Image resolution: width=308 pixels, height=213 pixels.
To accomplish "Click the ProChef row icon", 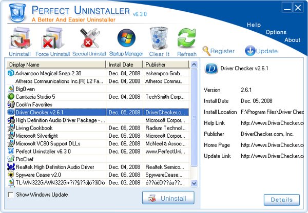I will [11, 159].
